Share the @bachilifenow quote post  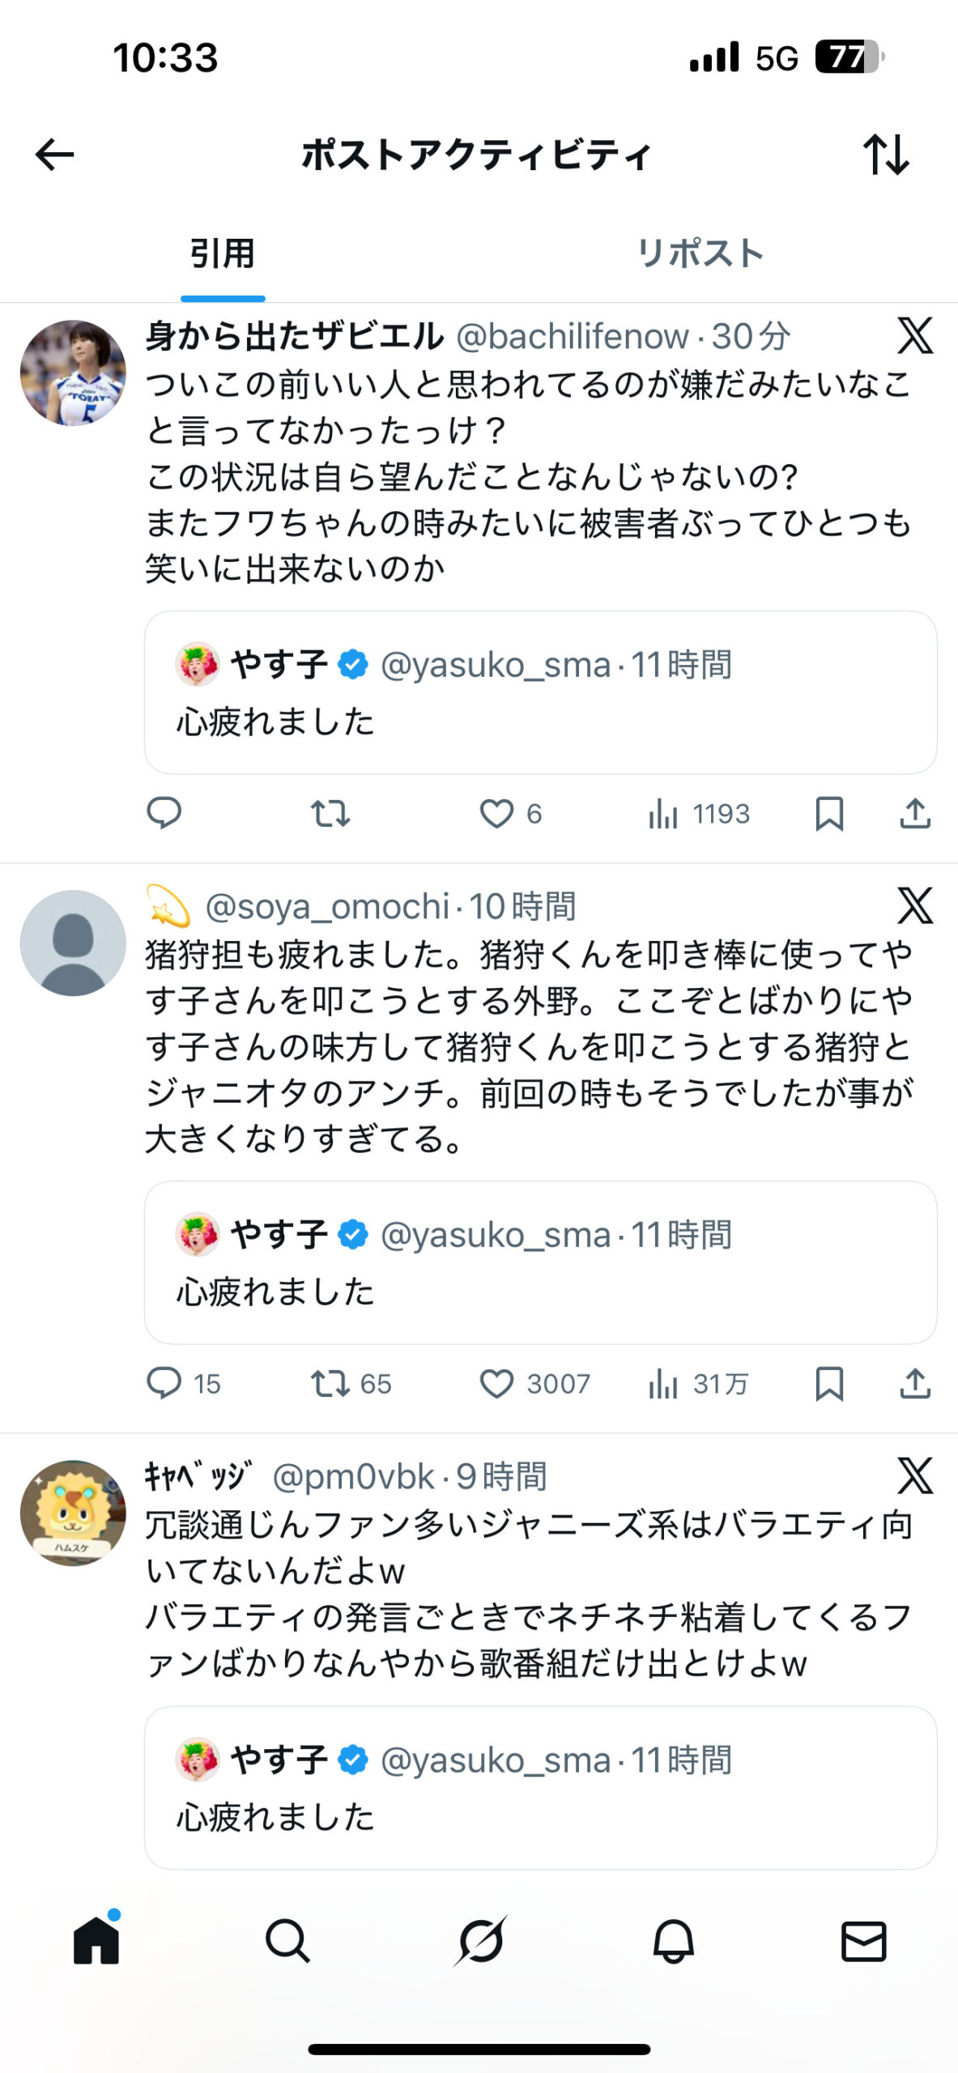pyautogui.click(x=915, y=814)
